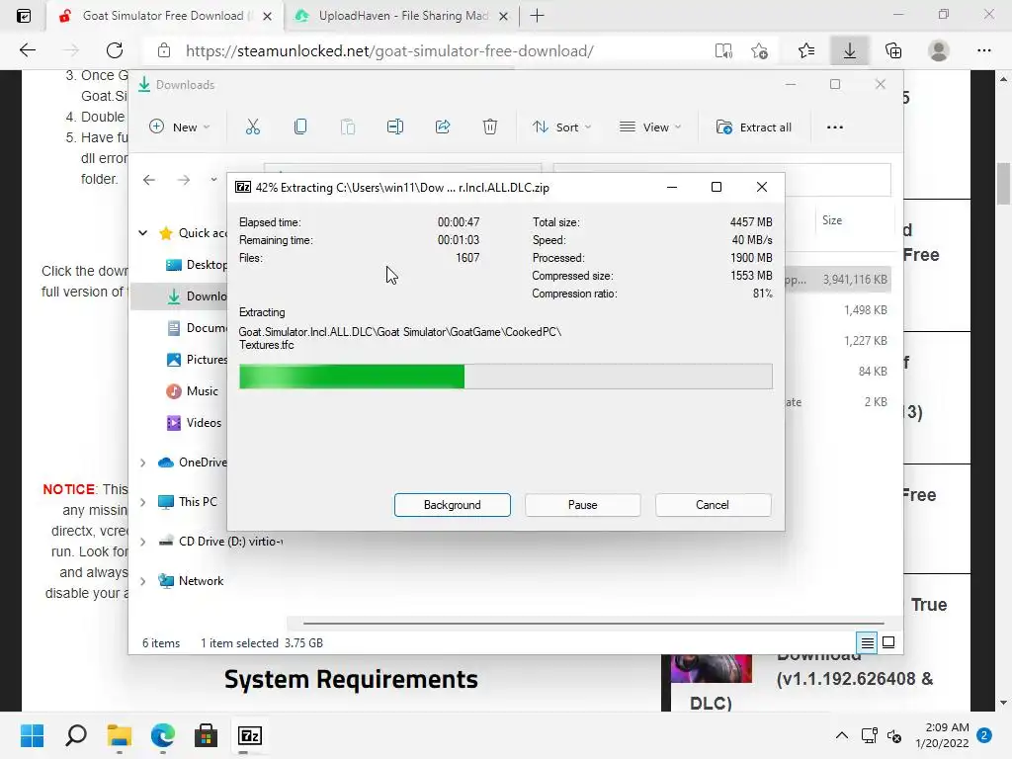
Task: Open the Favorites list icon in Edge
Action: (806, 51)
